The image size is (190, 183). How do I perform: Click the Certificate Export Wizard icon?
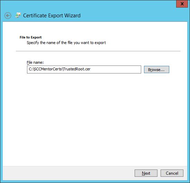pyautogui.click(x=18, y=15)
